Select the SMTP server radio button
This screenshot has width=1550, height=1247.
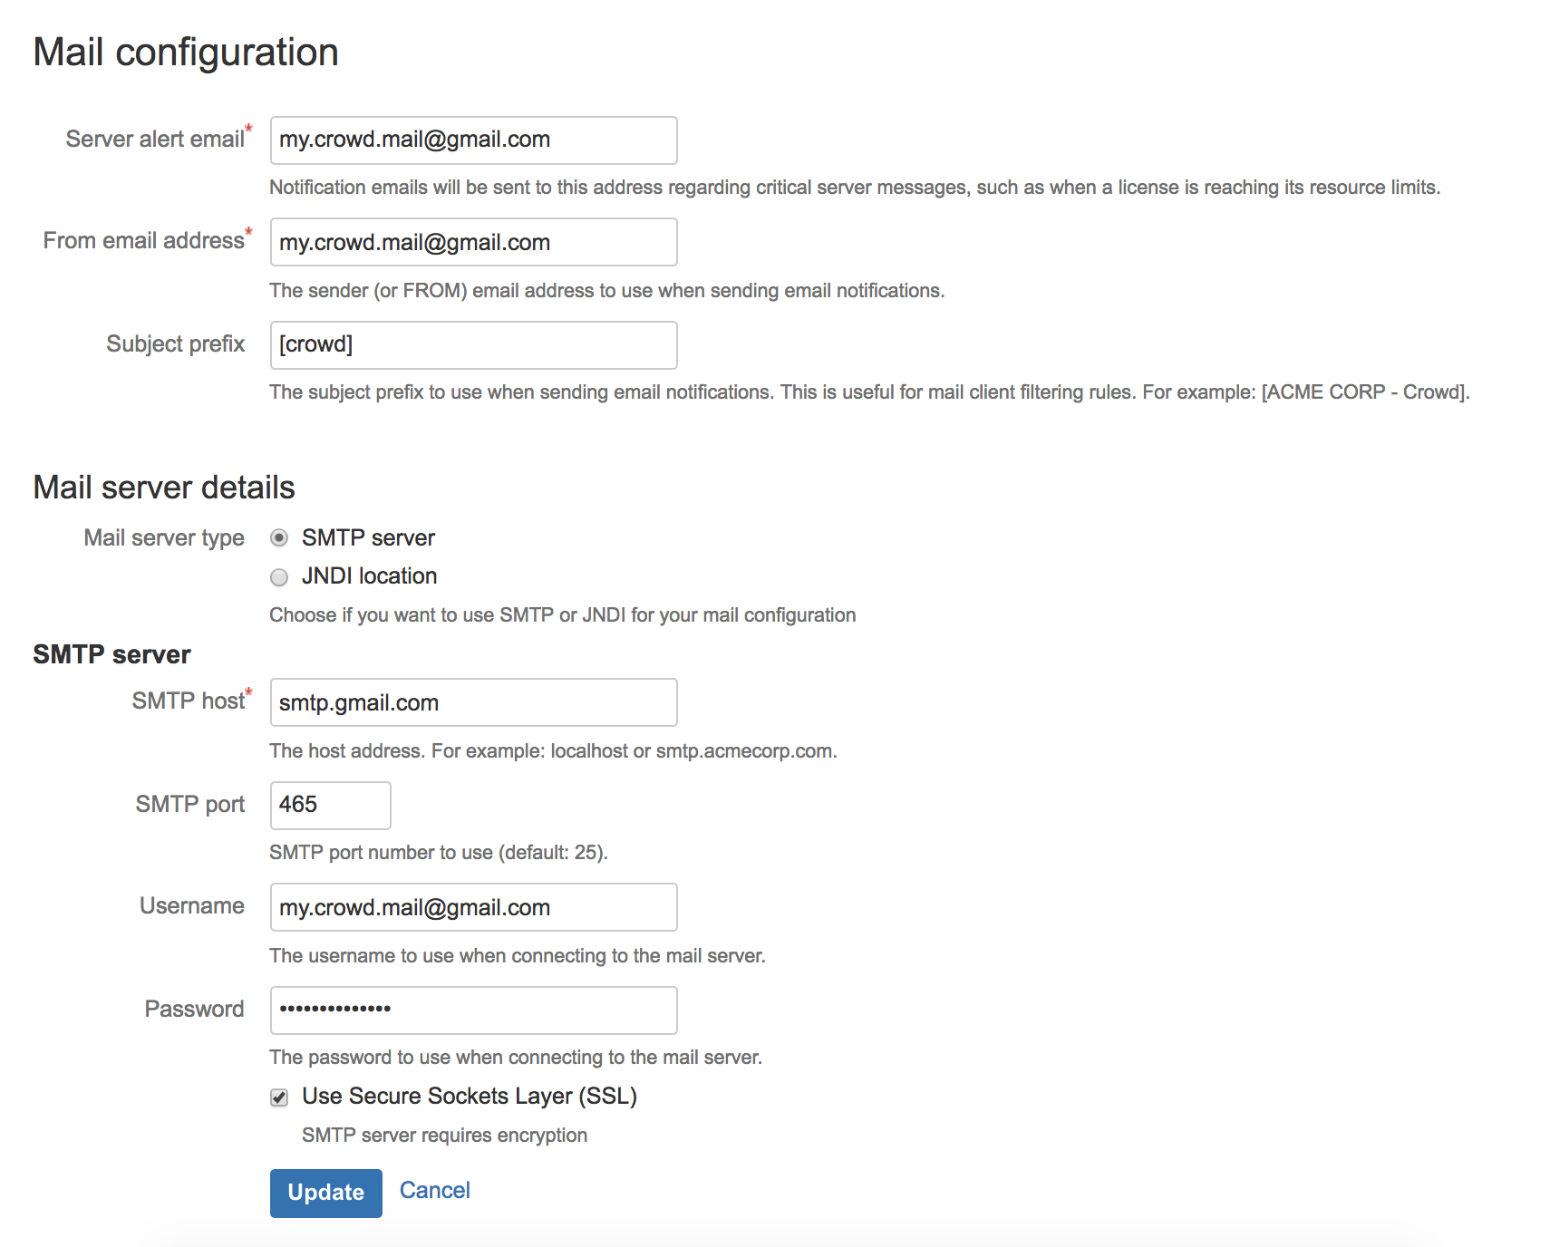click(279, 538)
